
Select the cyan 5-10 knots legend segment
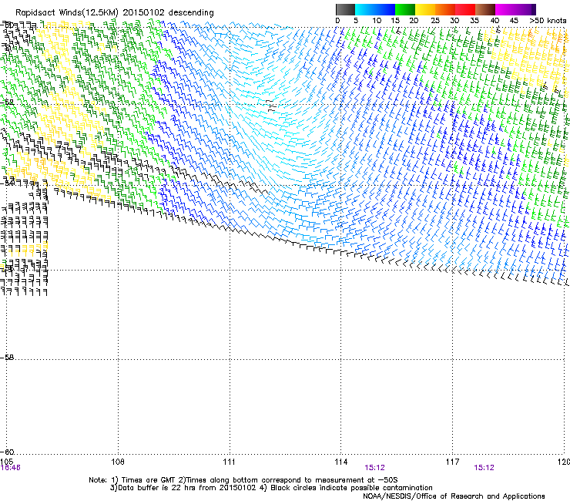tap(365, 9)
